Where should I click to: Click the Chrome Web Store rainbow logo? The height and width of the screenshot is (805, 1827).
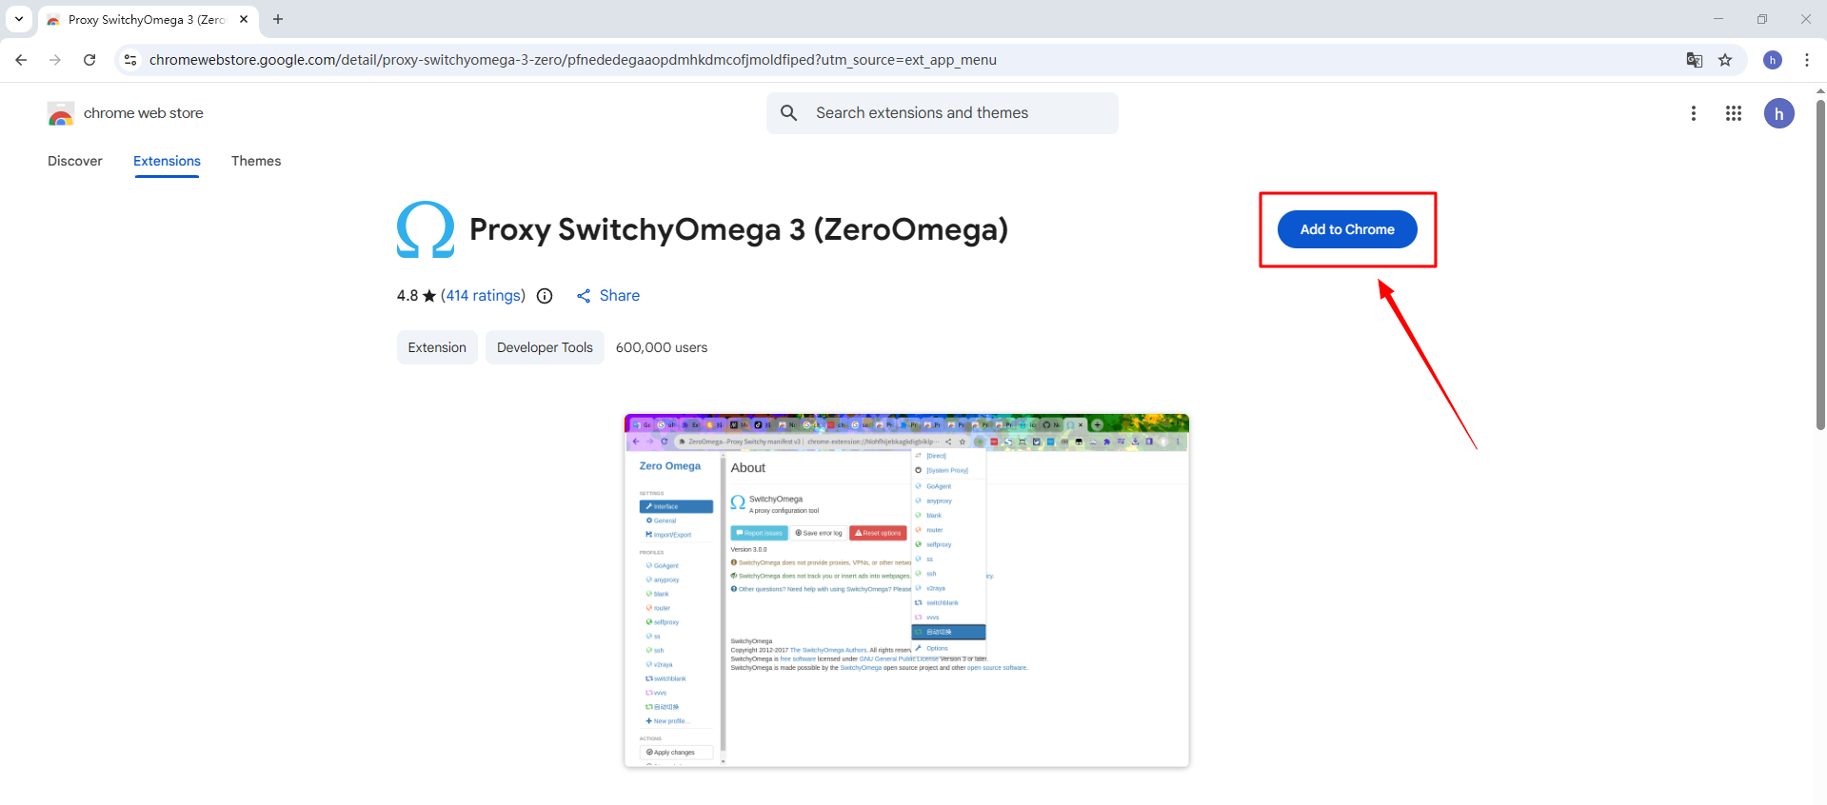61,114
